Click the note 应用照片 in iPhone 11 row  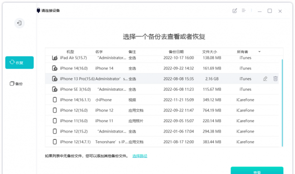click(x=136, y=121)
